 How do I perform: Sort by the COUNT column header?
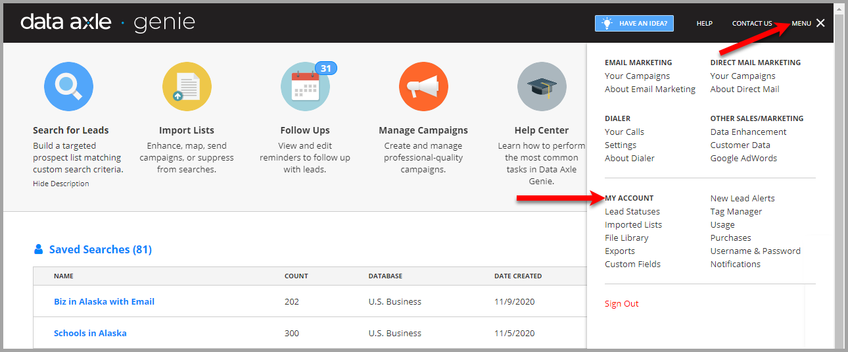[x=296, y=276]
